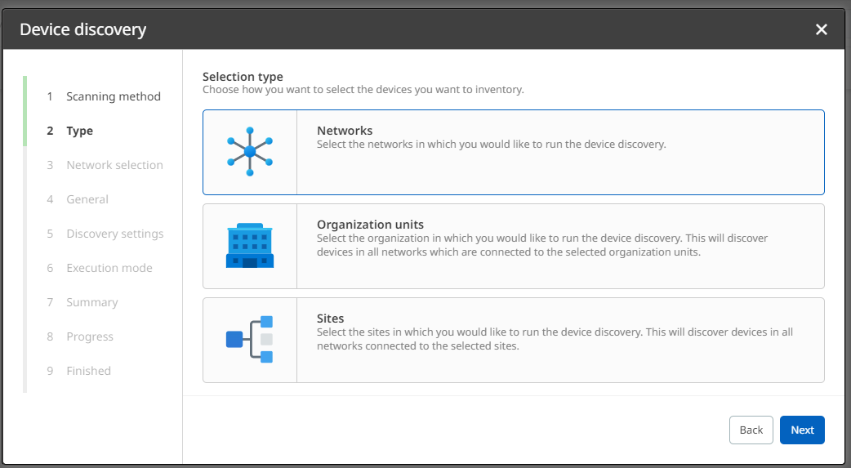Click the Organization units building icon

250,246
